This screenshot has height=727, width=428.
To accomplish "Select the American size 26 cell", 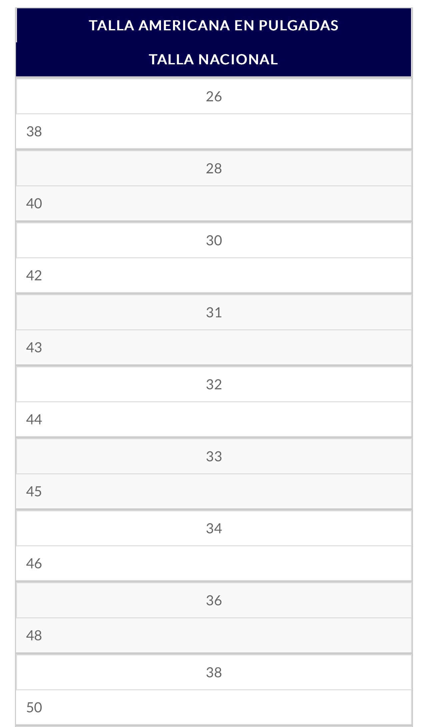I will coord(214,96).
